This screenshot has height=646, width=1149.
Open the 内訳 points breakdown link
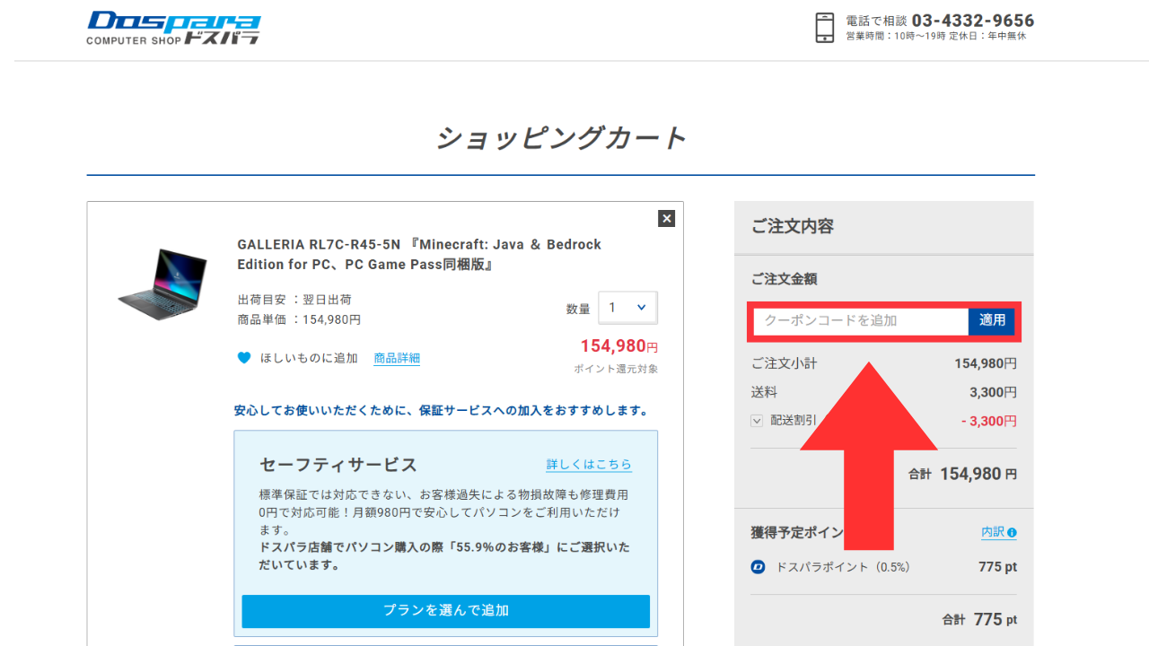(x=992, y=532)
